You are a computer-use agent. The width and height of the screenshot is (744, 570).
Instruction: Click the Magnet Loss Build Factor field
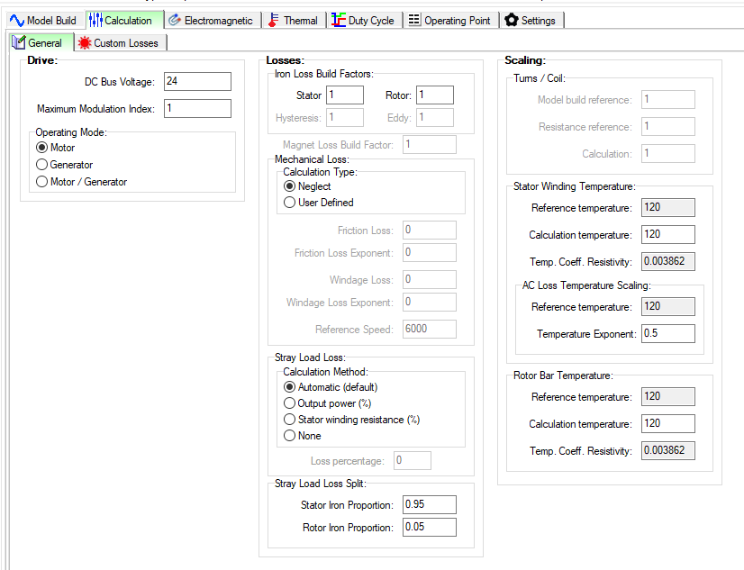(x=430, y=144)
